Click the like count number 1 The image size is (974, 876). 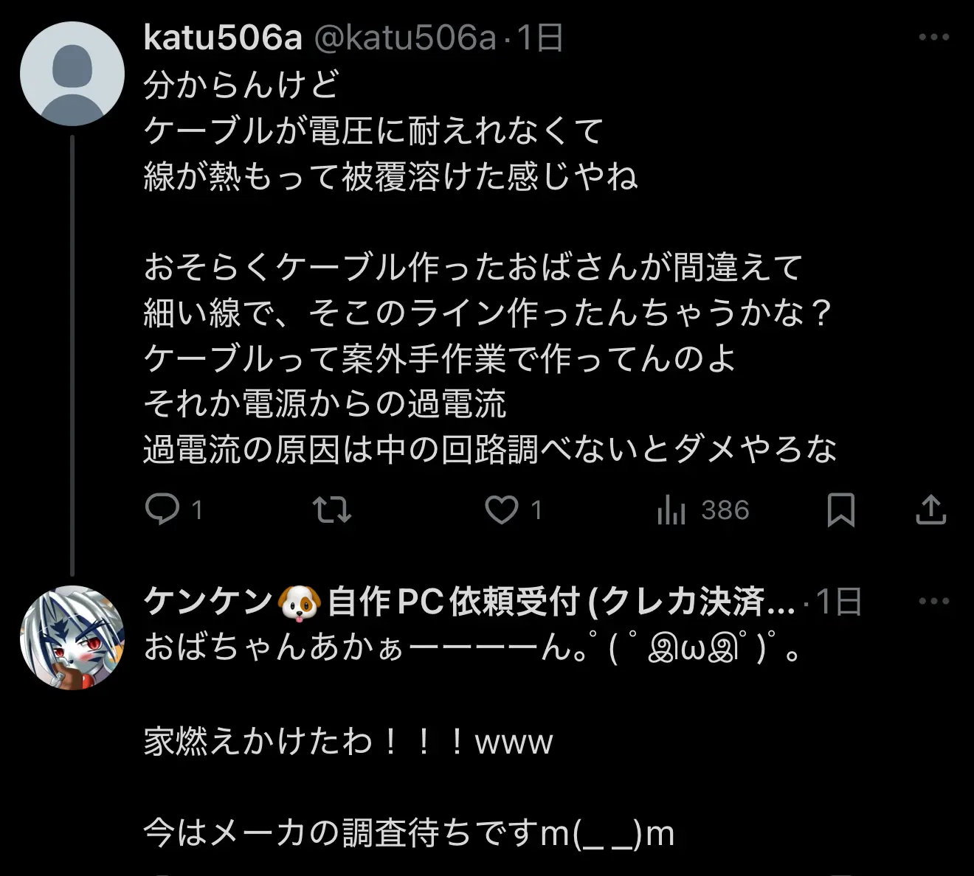pyautogui.click(x=536, y=510)
